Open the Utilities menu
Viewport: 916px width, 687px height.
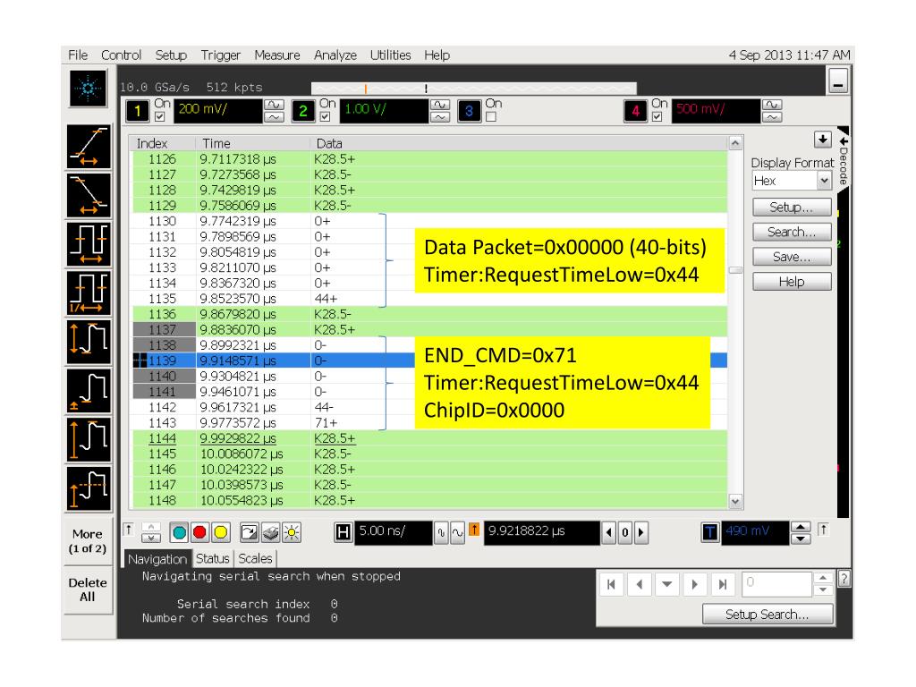(x=390, y=55)
